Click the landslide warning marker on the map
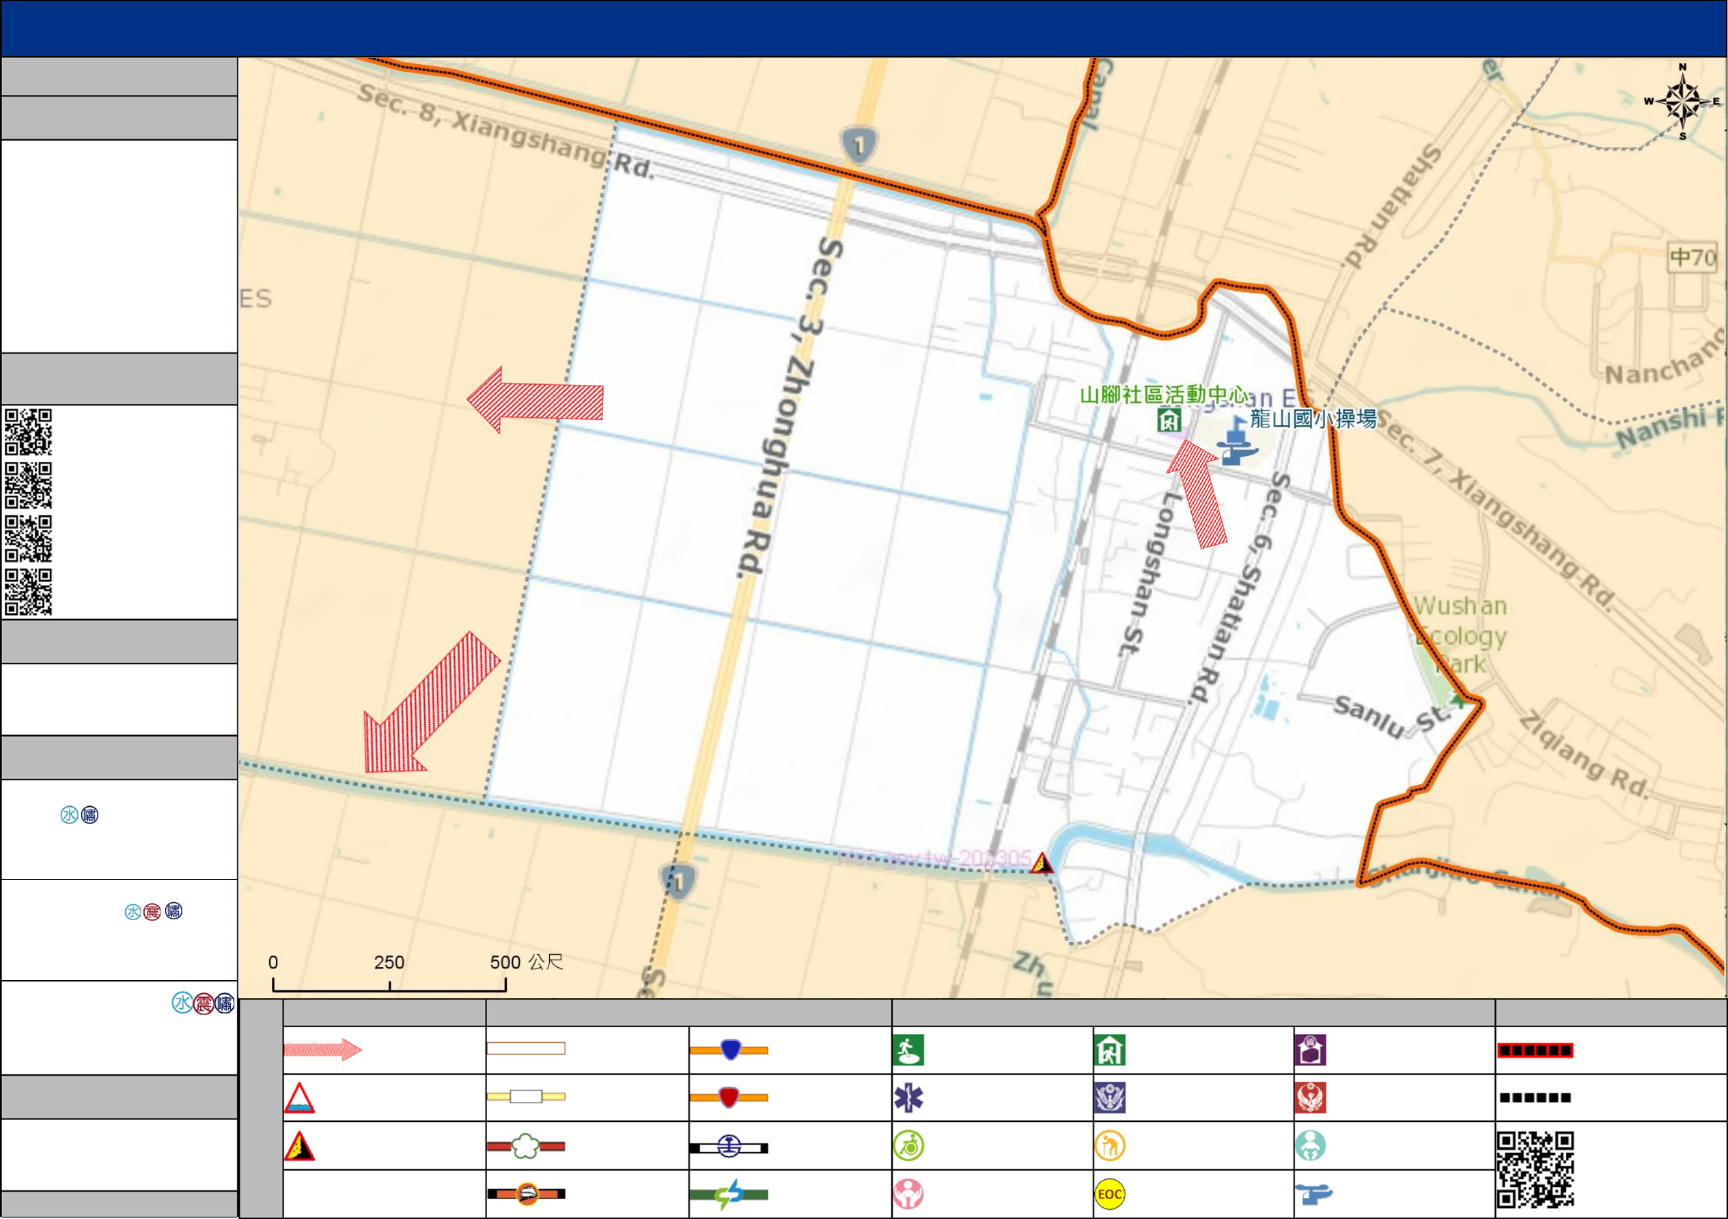 coord(1042,863)
